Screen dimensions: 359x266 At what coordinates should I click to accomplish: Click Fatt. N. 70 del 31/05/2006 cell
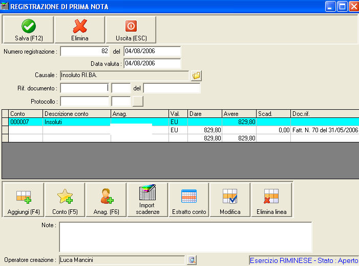click(x=325, y=130)
